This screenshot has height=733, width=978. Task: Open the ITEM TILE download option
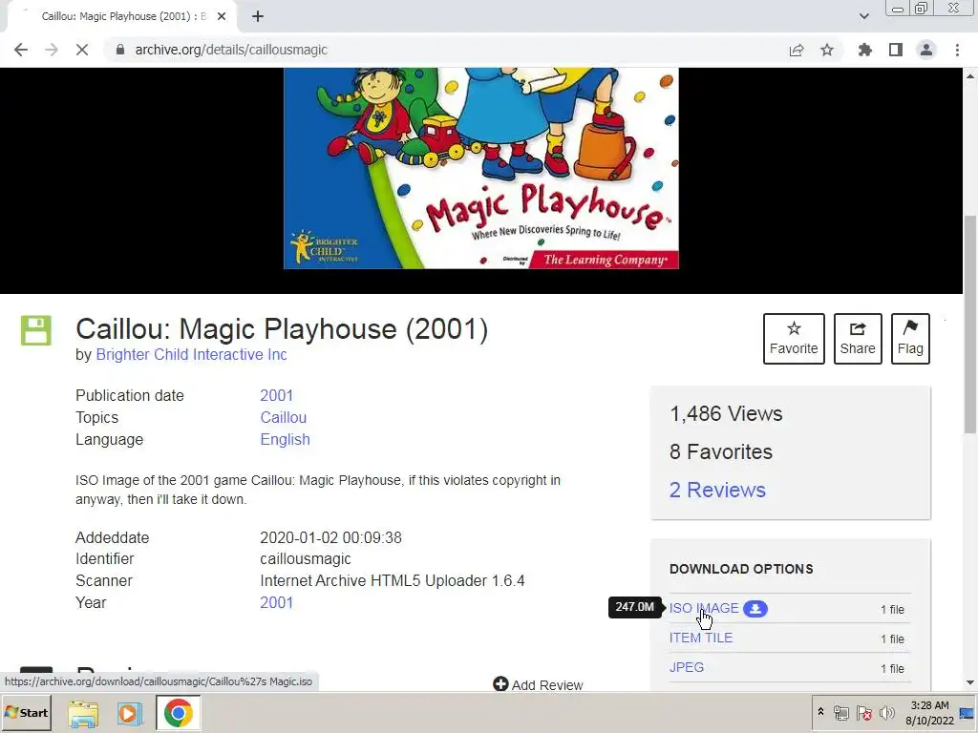point(701,639)
